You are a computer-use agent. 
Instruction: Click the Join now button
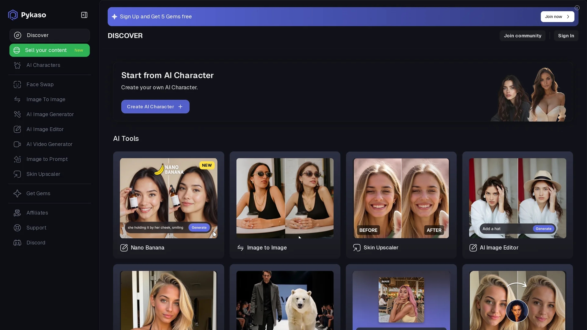[557, 17]
